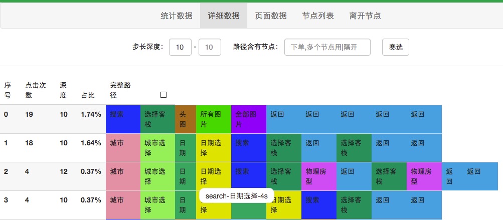Click the pink 城市 node in row 1
Image resolution: width=503 pixels, height=220 pixels.
(x=123, y=148)
